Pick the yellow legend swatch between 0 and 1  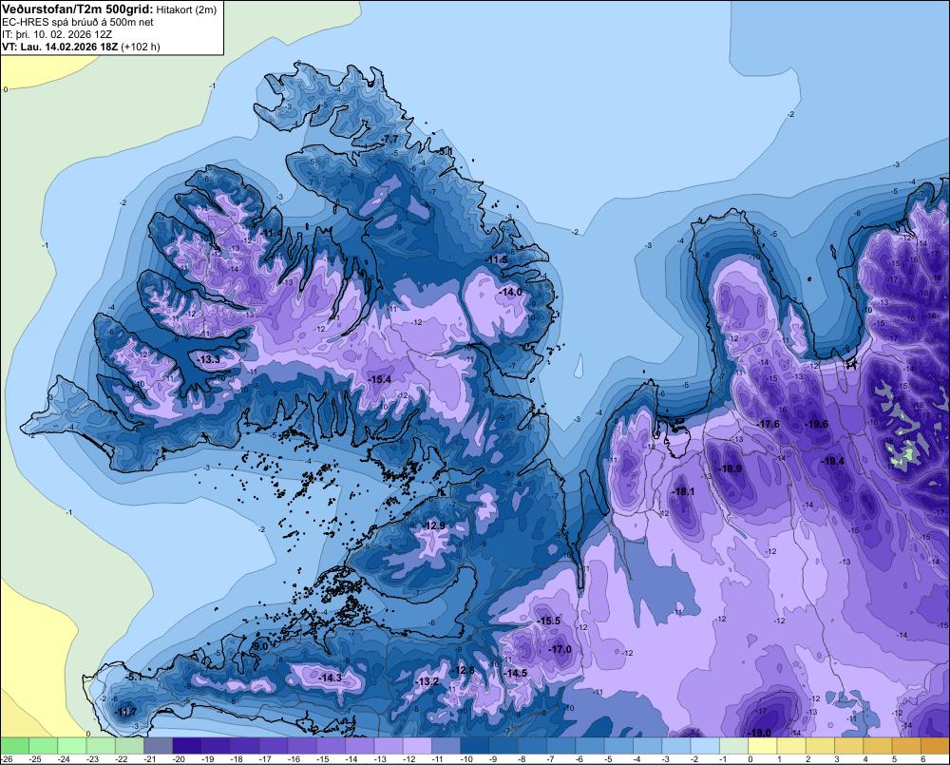coord(763,745)
